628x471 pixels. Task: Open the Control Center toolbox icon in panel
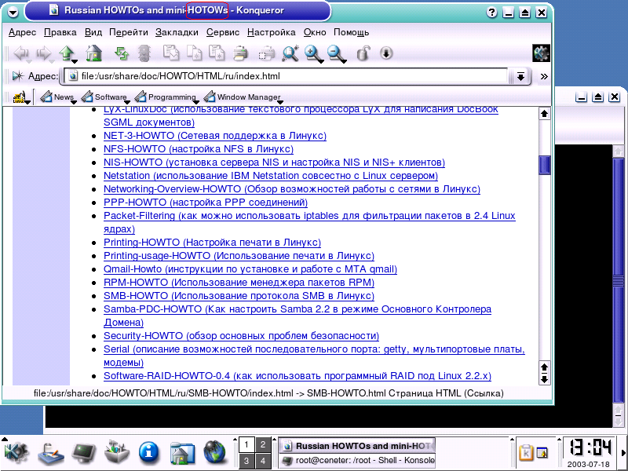[116, 453]
